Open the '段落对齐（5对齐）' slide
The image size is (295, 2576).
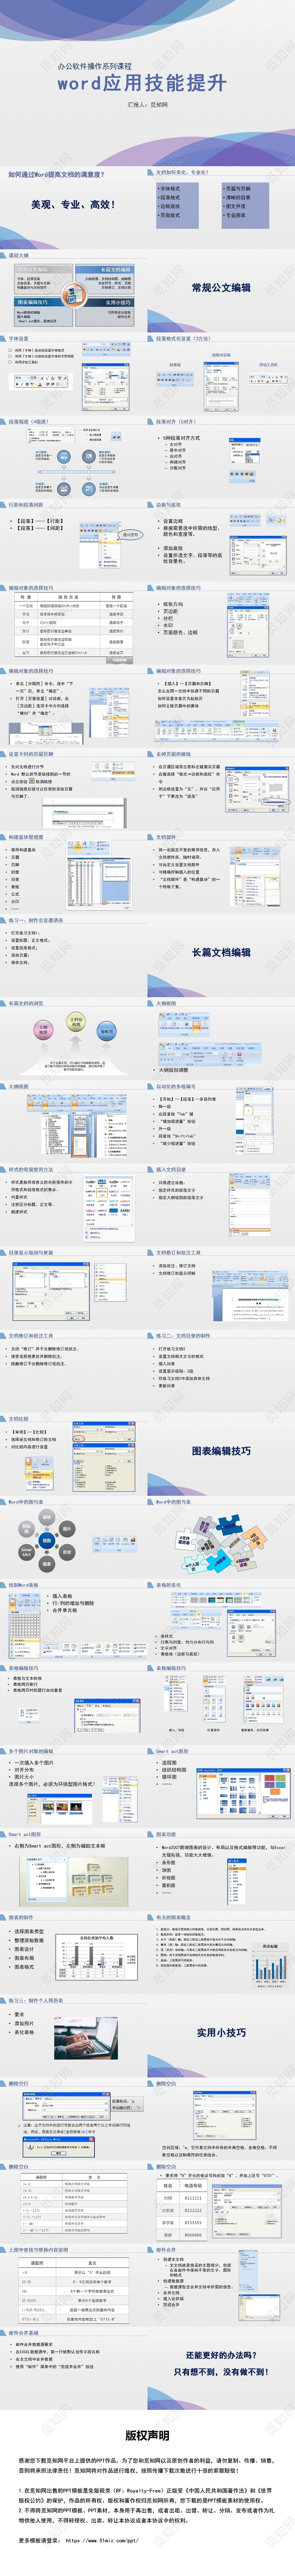[221, 457]
